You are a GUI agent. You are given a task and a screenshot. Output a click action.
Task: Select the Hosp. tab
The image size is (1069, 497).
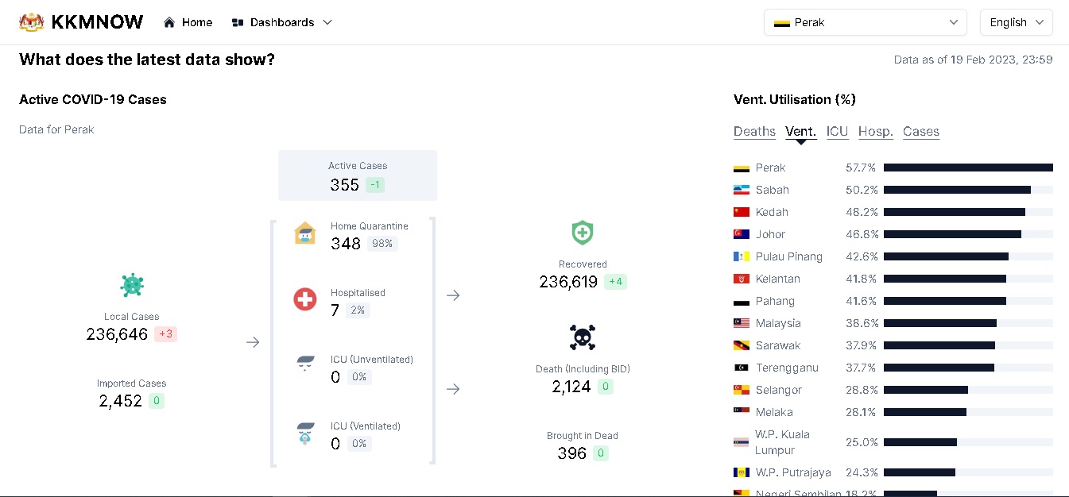[x=875, y=132]
